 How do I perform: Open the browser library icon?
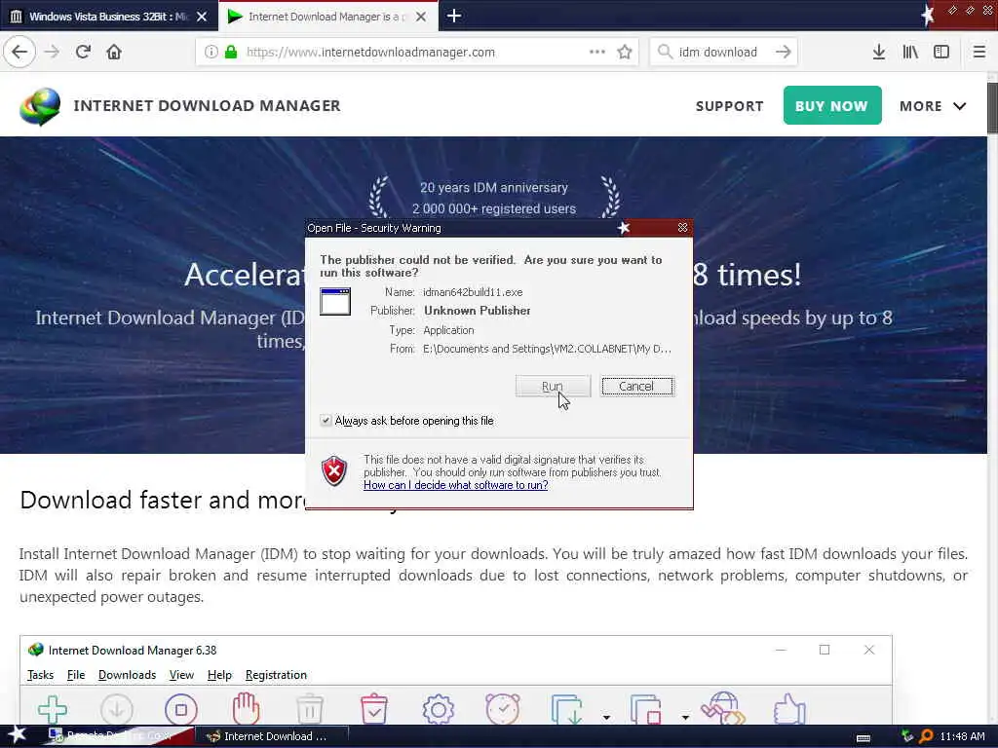[910, 53]
